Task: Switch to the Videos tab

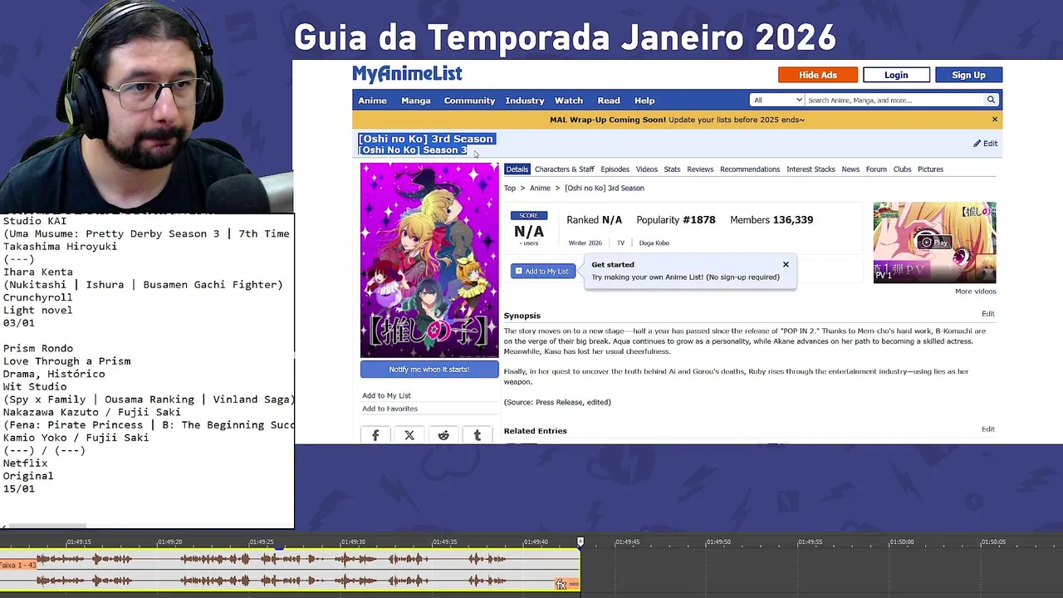Action: click(x=647, y=169)
